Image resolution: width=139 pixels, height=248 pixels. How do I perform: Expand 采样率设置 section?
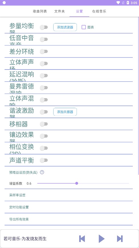coord(69,195)
